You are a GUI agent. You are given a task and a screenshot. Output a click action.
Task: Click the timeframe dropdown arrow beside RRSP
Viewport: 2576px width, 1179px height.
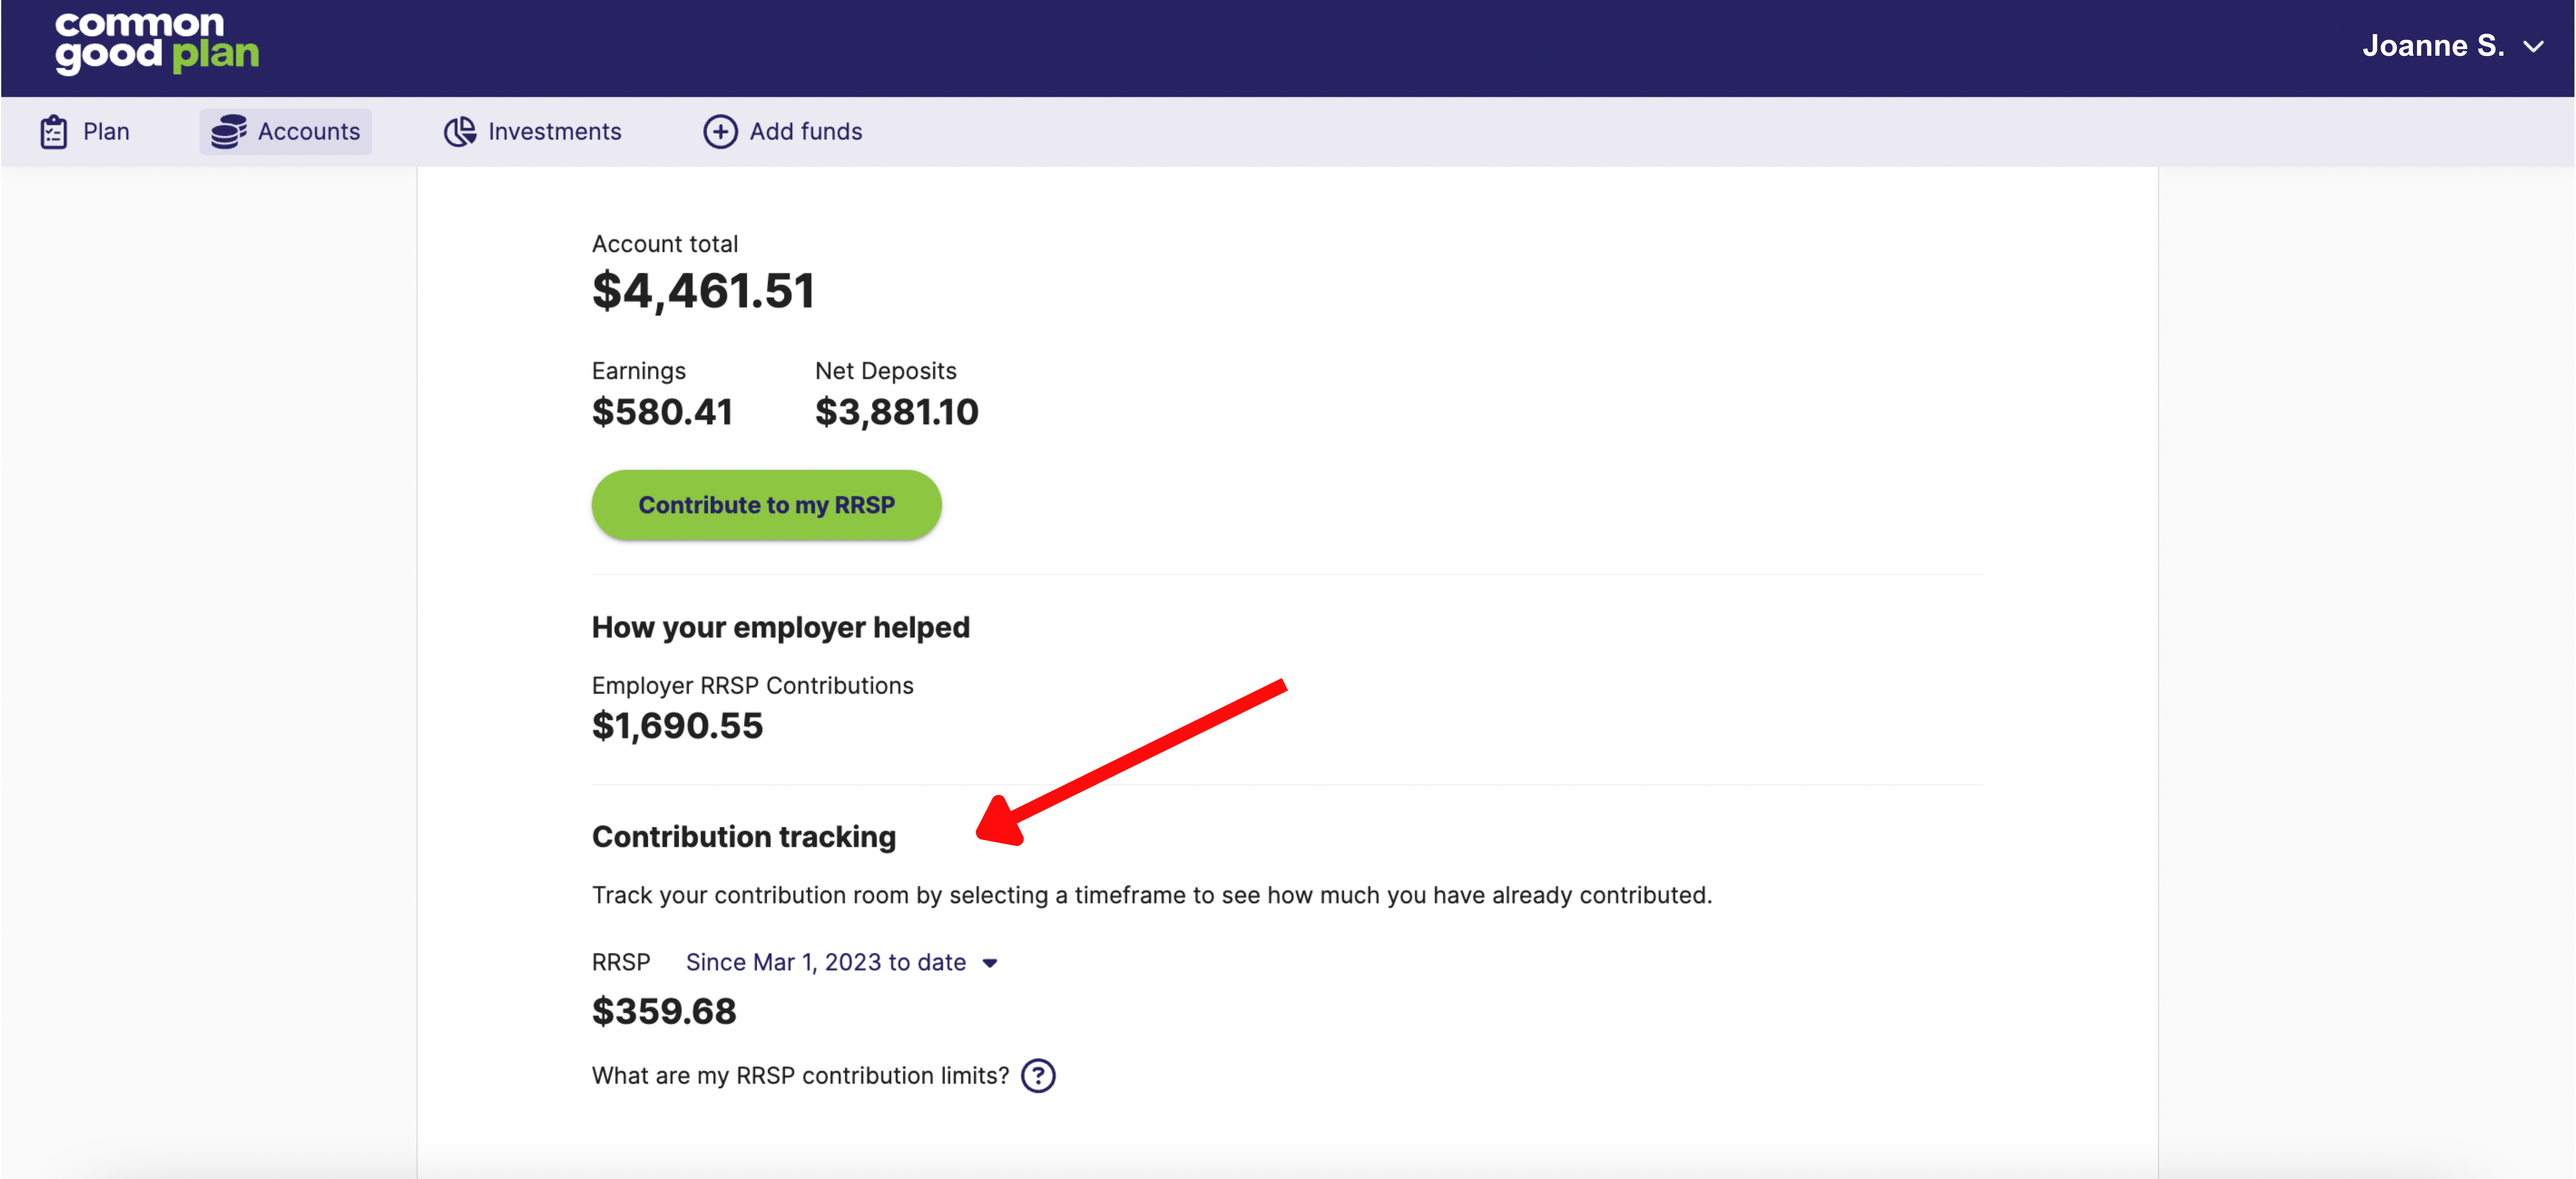click(x=990, y=963)
